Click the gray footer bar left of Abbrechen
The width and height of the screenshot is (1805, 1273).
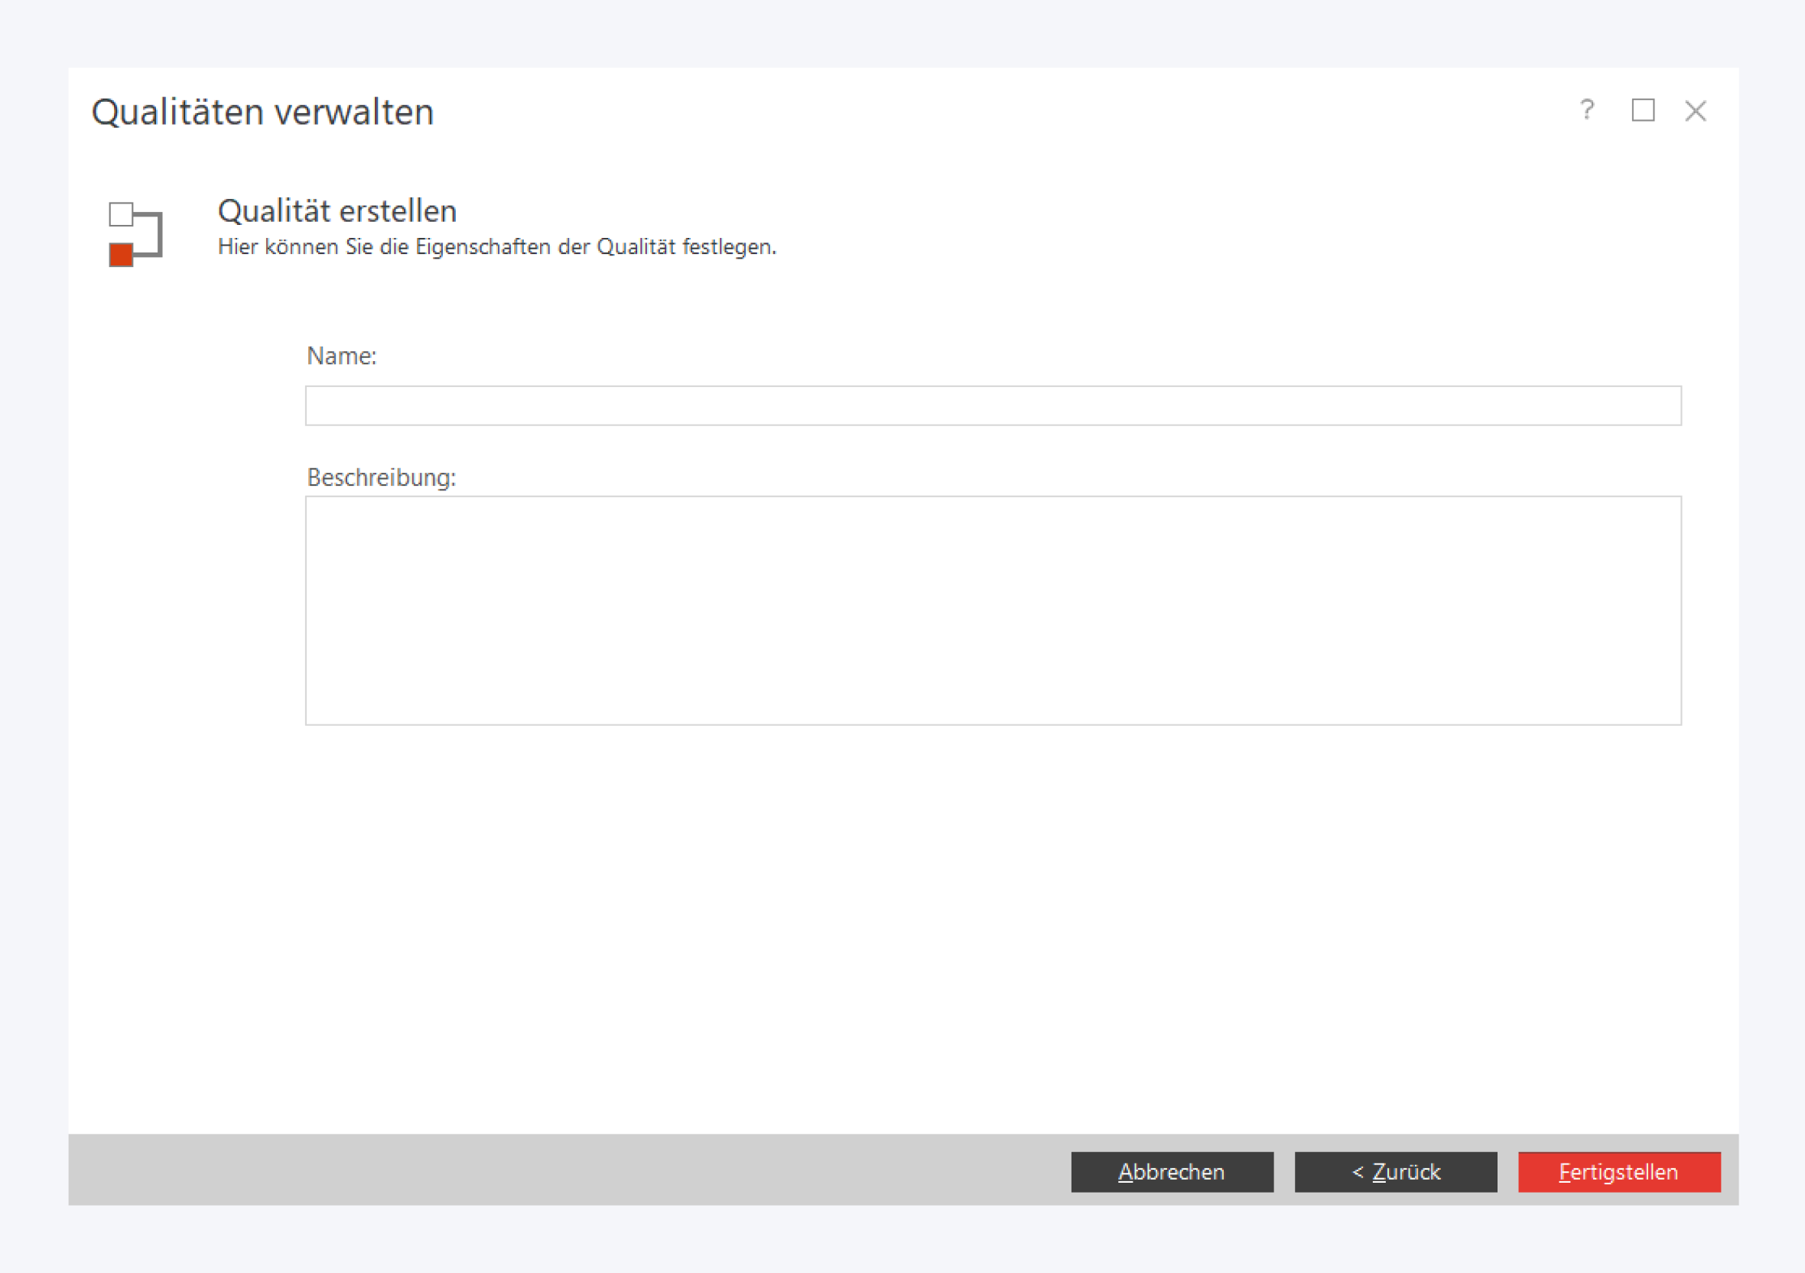click(x=551, y=1170)
